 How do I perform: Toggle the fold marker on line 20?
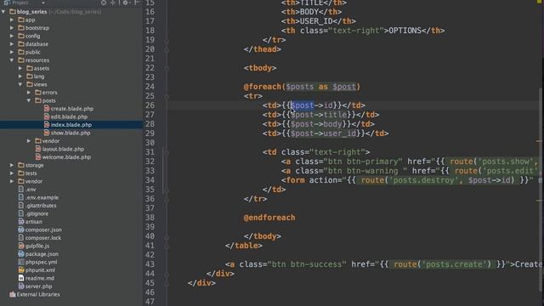(x=167, y=49)
